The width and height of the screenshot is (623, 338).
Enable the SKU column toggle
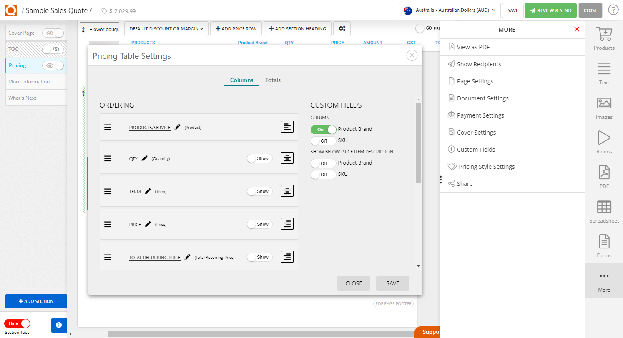pyautogui.click(x=323, y=140)
